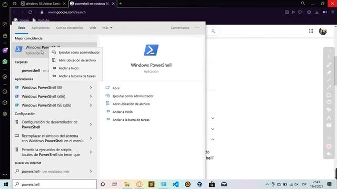Open the Google apps grid icon

tap(311, 31)
